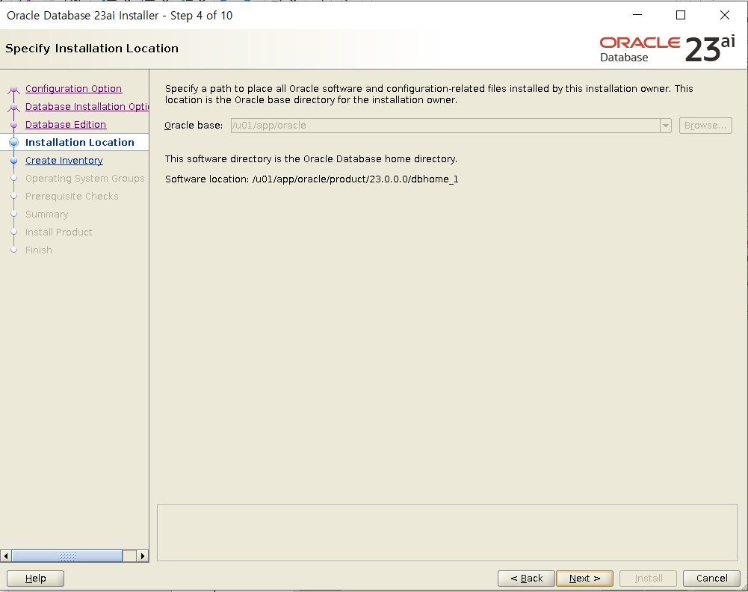Click the Browse... button
Screen dimensions: 748x592
point(705,126)
